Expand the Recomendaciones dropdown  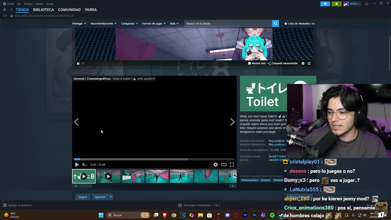tap(104, 24)
